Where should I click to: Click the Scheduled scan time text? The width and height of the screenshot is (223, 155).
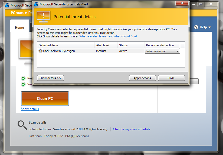tap(80, 129)
